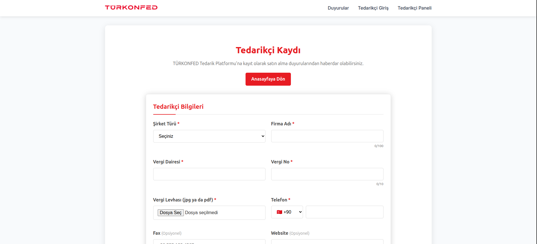Select the Fax input field
The image size is (537, 244).
click(x=209, y=242)
